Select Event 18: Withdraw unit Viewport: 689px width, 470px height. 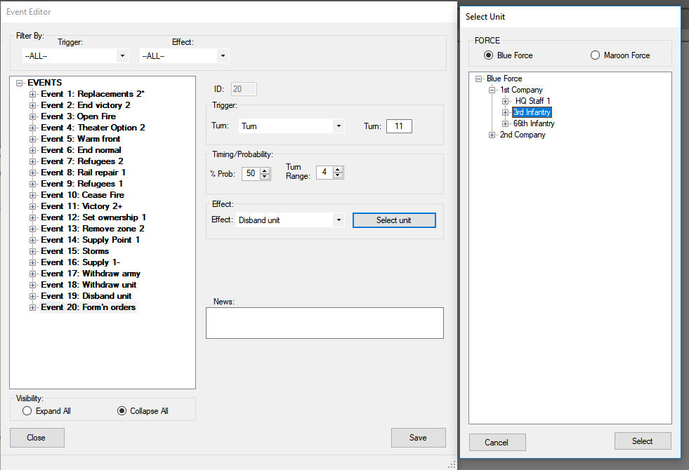click(88, 285)
